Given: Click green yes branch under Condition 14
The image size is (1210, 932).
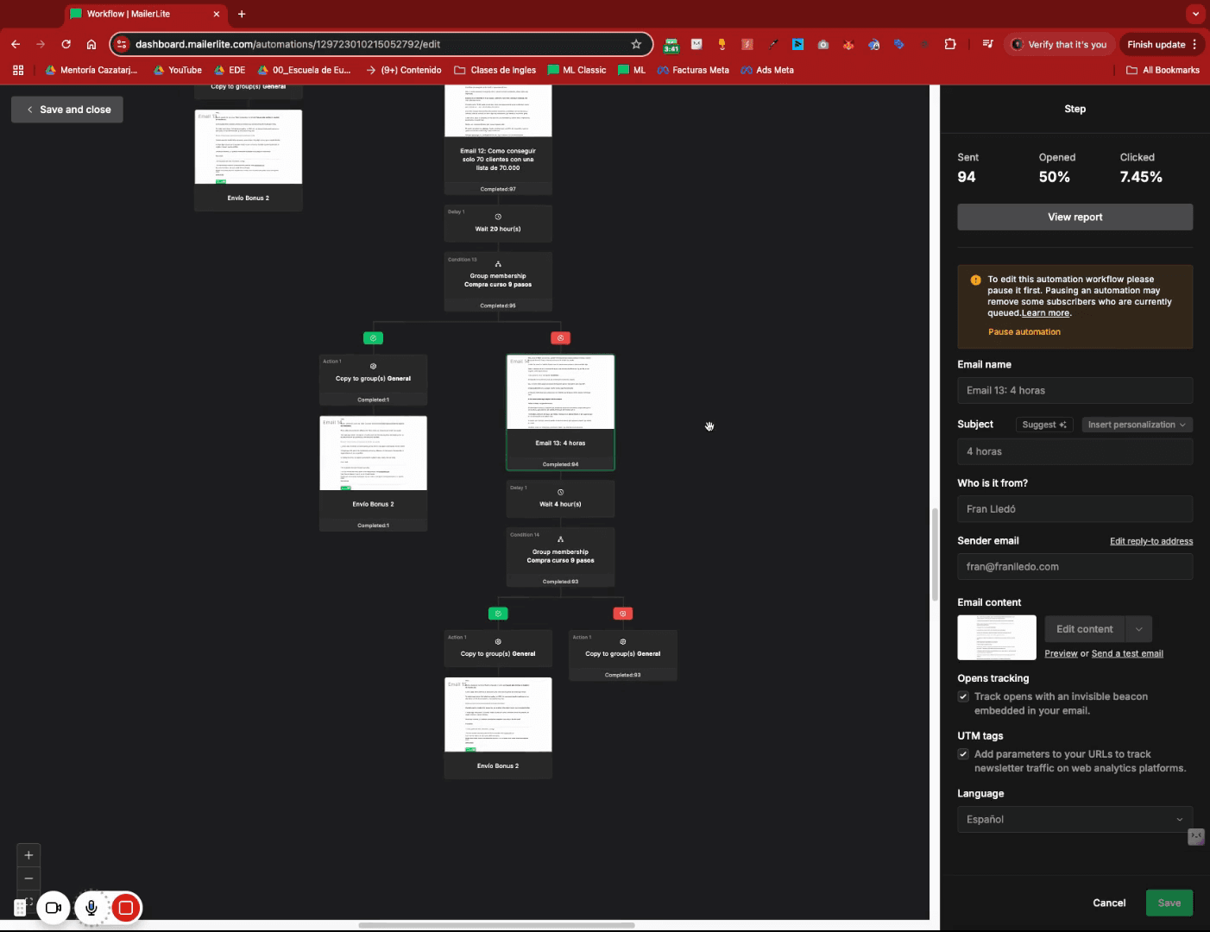Looking at the screenshot, I should (x=498, y=614).
